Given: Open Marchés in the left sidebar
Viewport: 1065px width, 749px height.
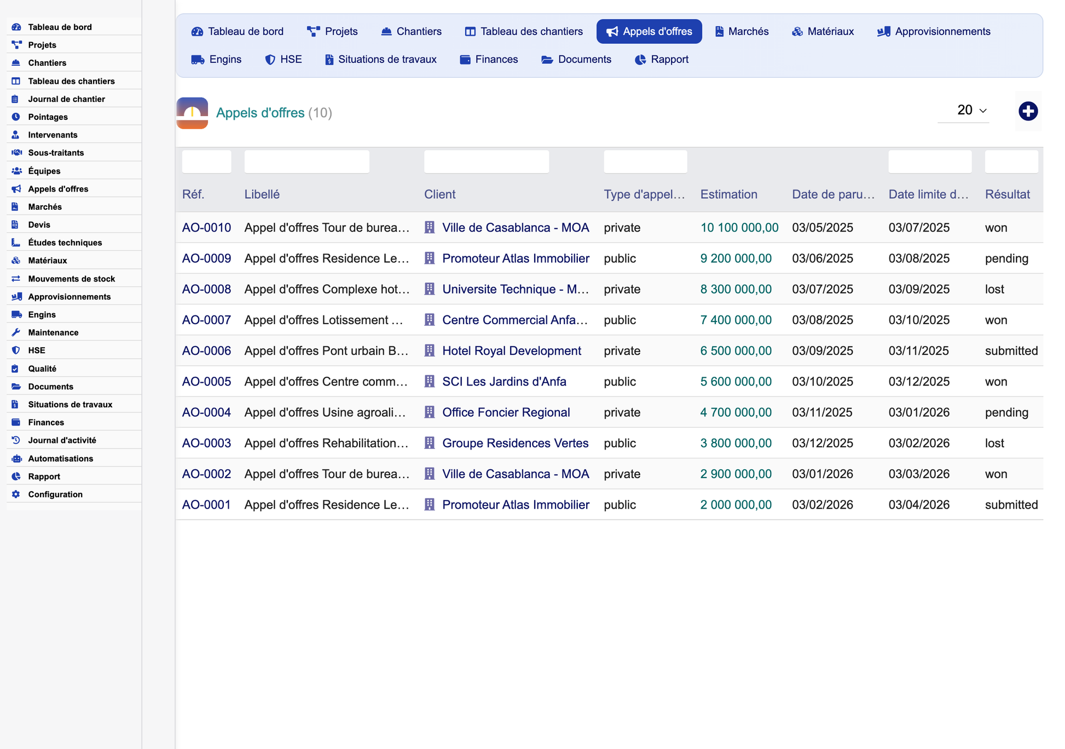Looking at the screenshot, I should [45, 207].
